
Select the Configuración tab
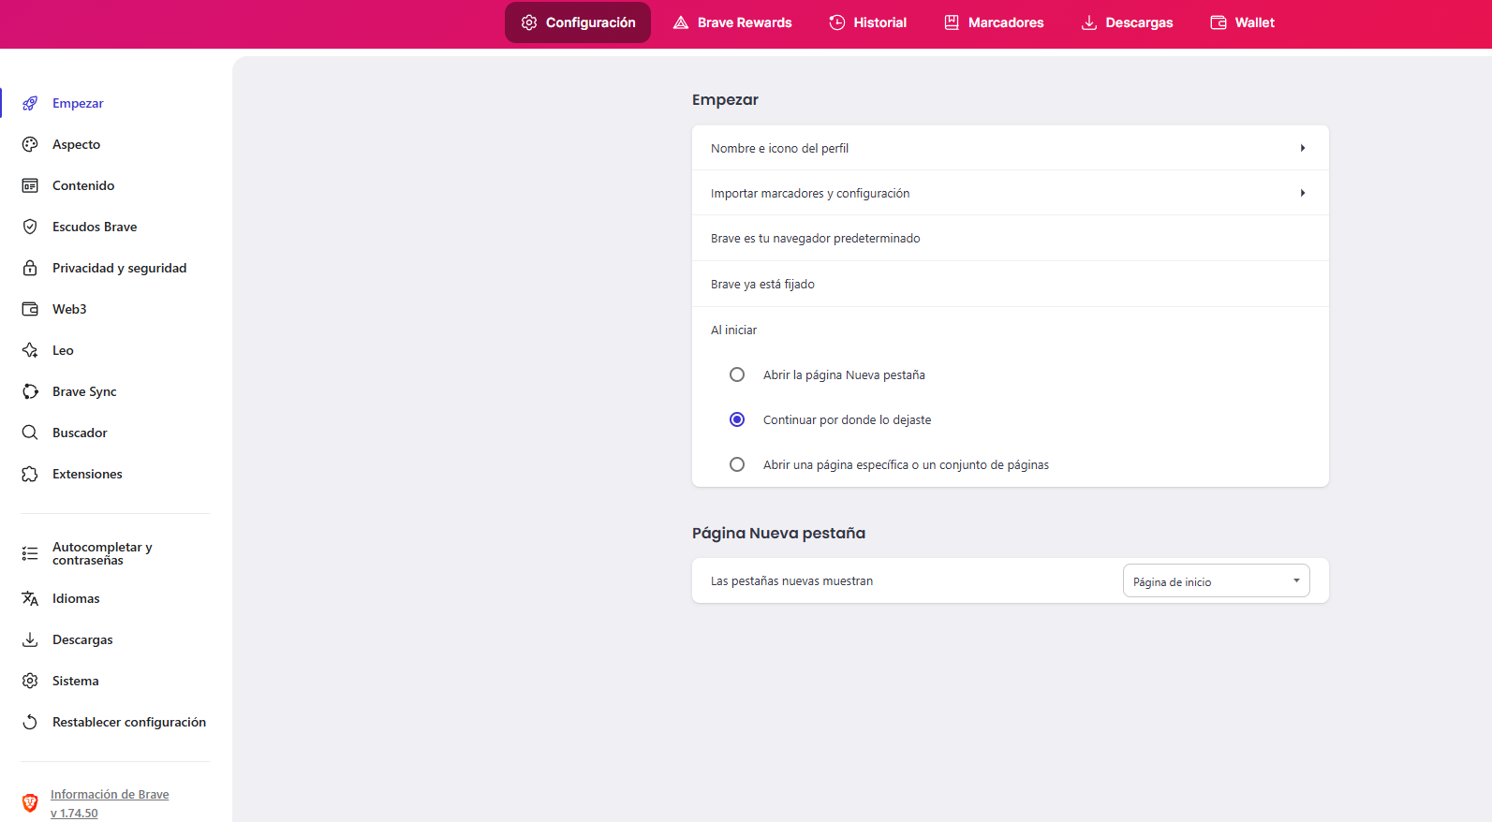(578, 22)
